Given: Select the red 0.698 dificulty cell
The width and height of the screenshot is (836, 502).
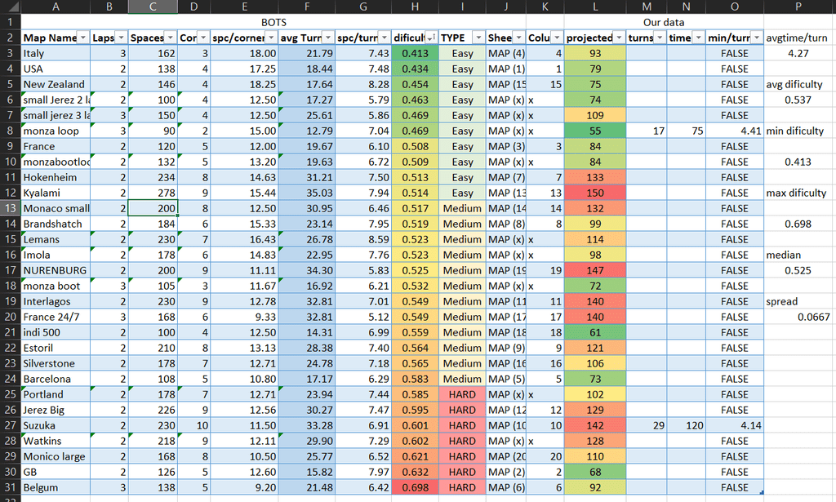Looking at the screenshot, I should tap(415, 487).
